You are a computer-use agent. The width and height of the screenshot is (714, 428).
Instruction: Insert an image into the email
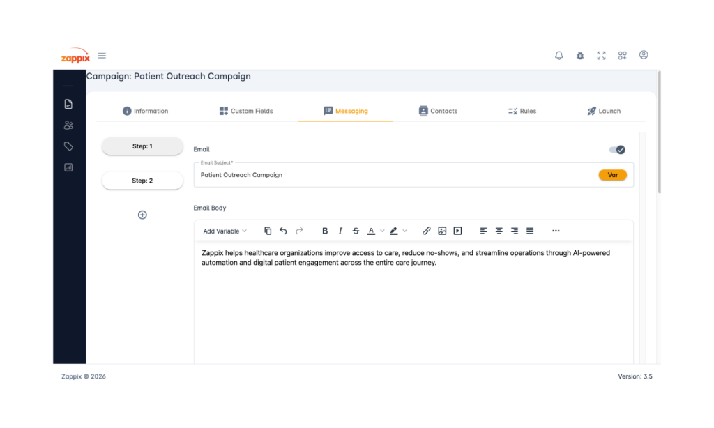(x=442, y=231)
